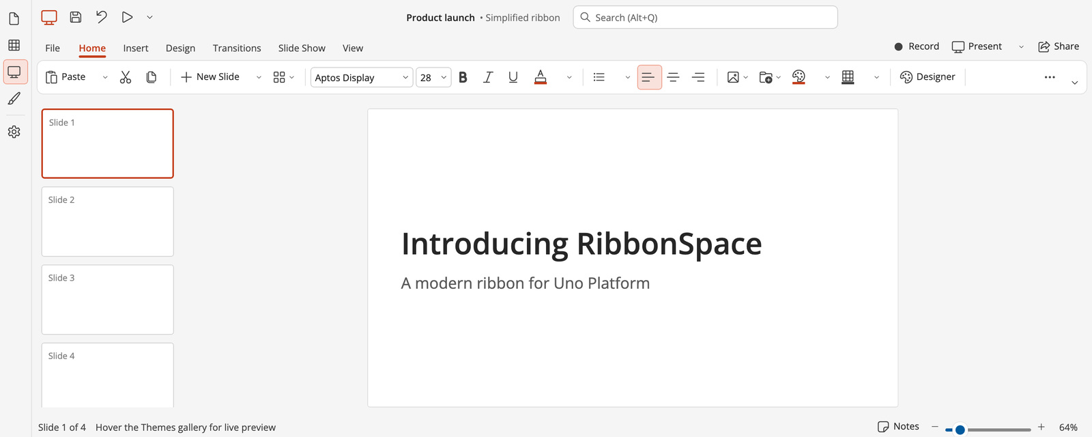Toggle align left paragraph button
The width and height of the screenshot is (1092, 437).
[x=649, y=77]
